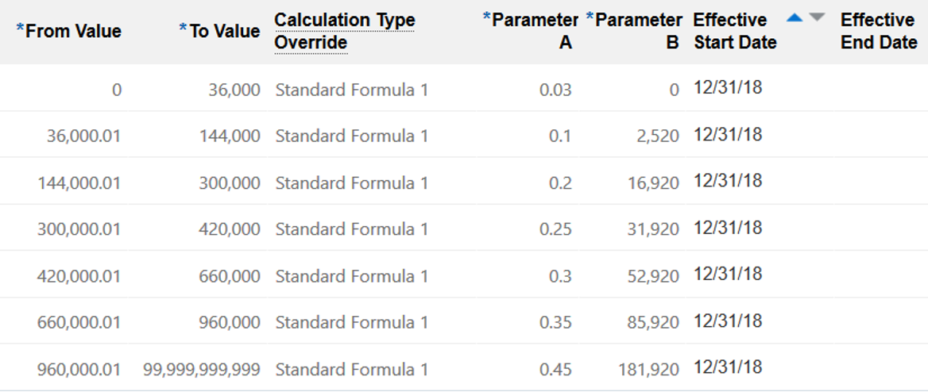Select the To Value cell 420,000

pyautogui.click(x=230, y=230)
